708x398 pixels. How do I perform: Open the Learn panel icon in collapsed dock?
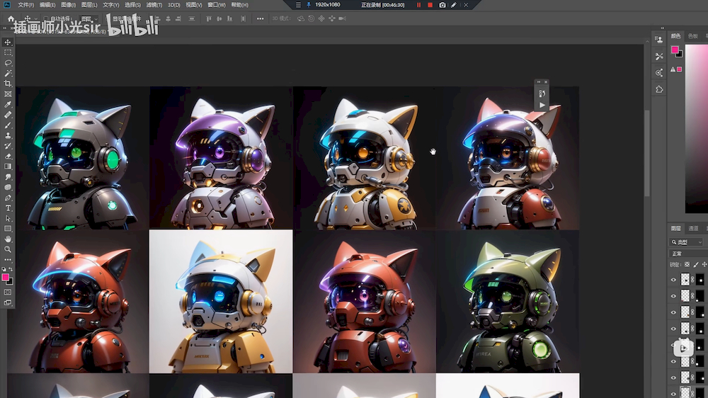(659, 40)
